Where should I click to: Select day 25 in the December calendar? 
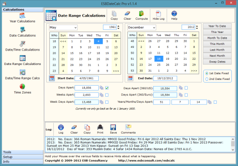pyautogui.click(x=159, y=65)
